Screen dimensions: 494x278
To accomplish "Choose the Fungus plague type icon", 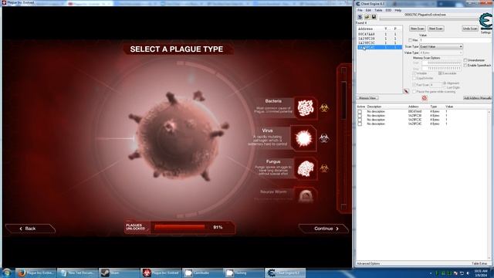I will click(x=306, y=168).
